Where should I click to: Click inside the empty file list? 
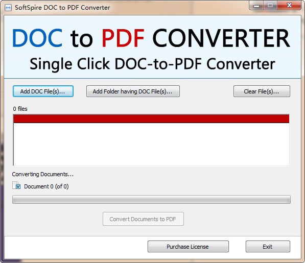point(151,144)
